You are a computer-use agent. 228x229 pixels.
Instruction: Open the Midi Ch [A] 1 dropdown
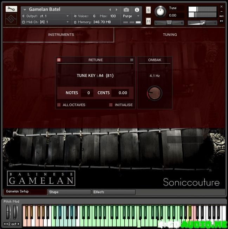click(x=46, y=22)
